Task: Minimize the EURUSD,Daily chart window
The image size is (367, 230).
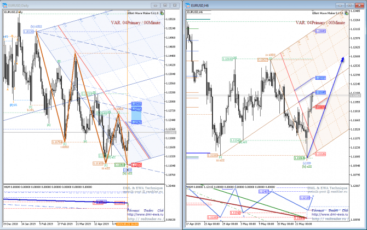Action: [x=156, y=5]
